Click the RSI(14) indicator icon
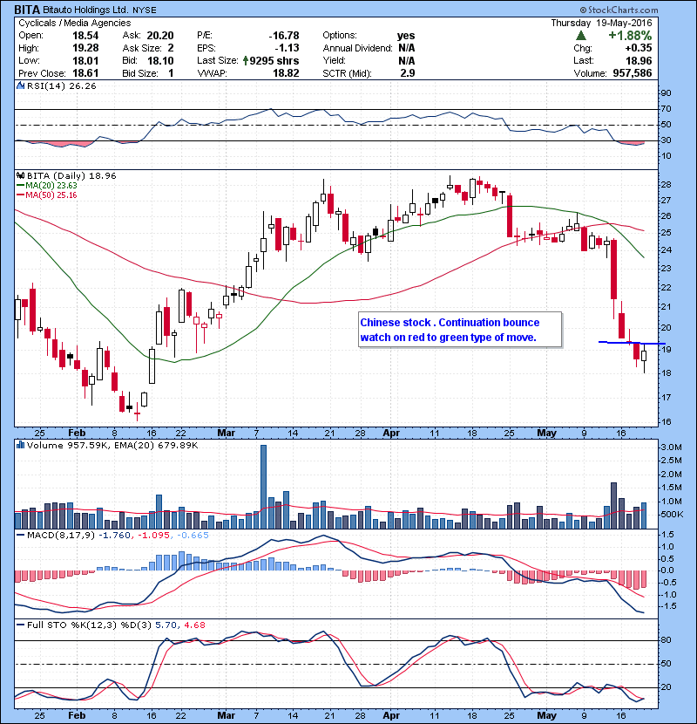 (20, 85)
